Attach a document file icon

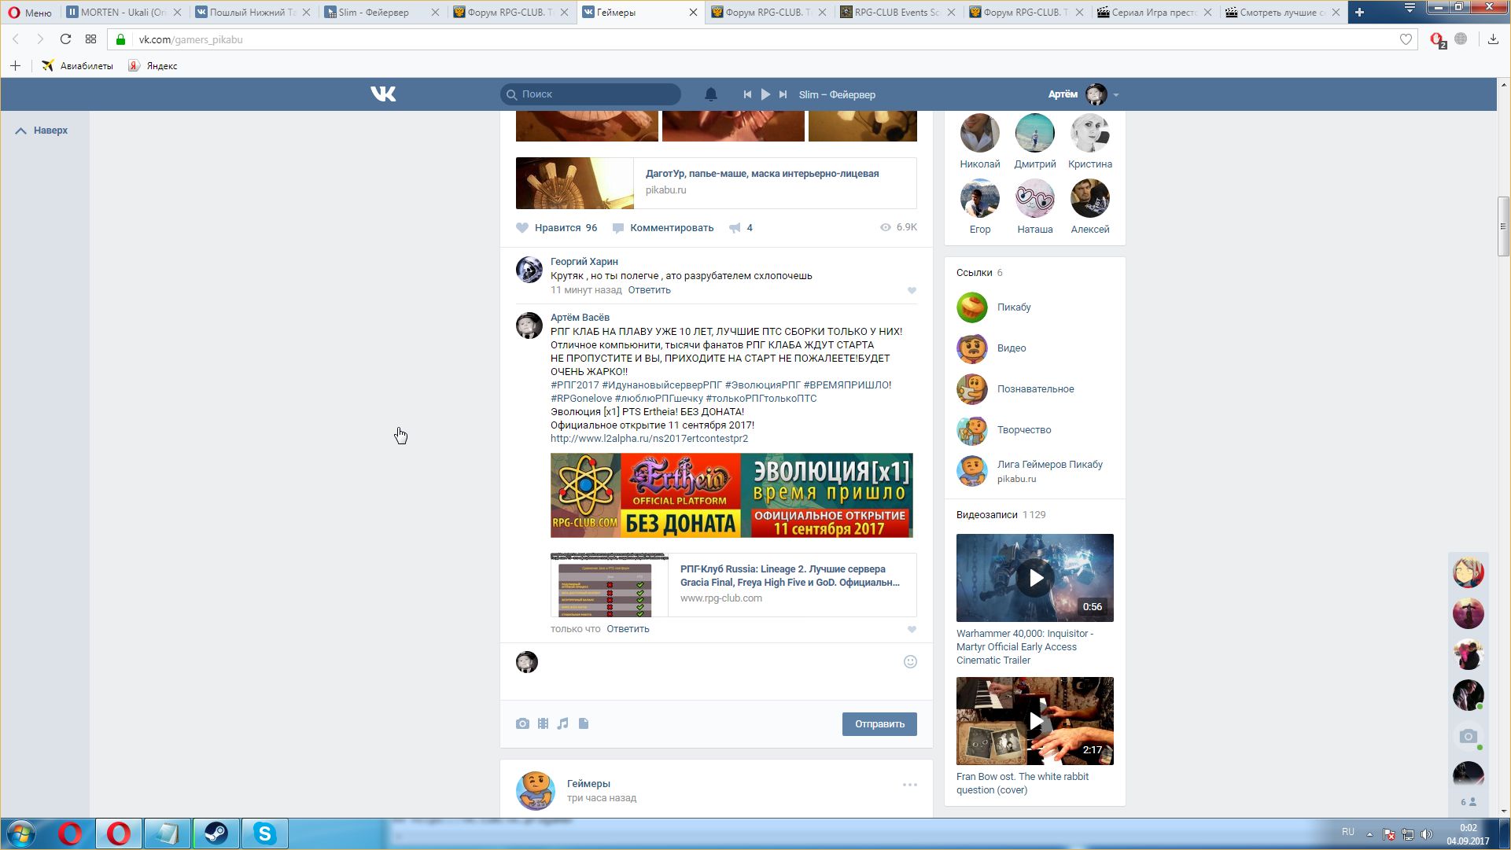click(584, 723)
